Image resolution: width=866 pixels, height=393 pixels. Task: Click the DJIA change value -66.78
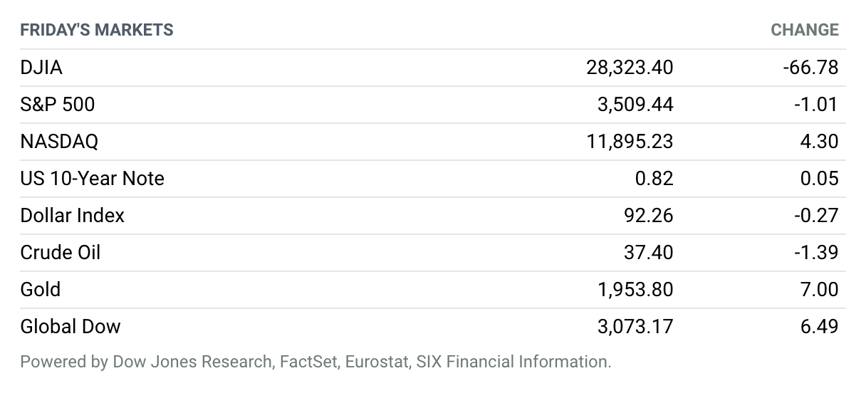pos(810,68)
